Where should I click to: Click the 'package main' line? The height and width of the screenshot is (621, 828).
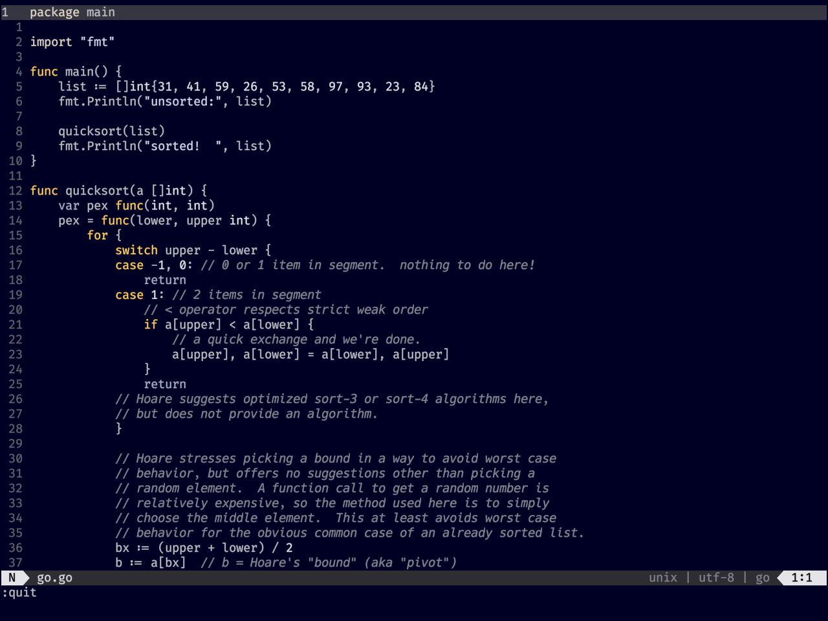click(x=72, y=12)
